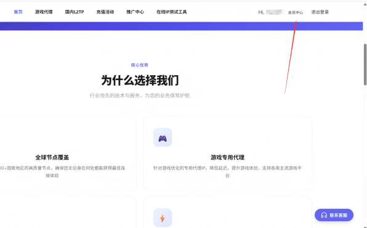Open the 充值活动 menu item
The height and width of the screenshot is (228, 367).
(x=105, y=12)
